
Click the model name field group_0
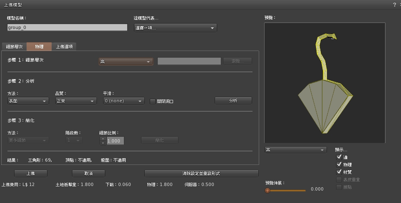coord(67,27)
